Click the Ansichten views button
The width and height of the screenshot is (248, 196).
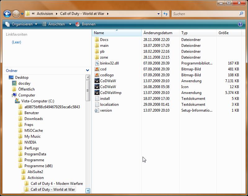[53, 24]
